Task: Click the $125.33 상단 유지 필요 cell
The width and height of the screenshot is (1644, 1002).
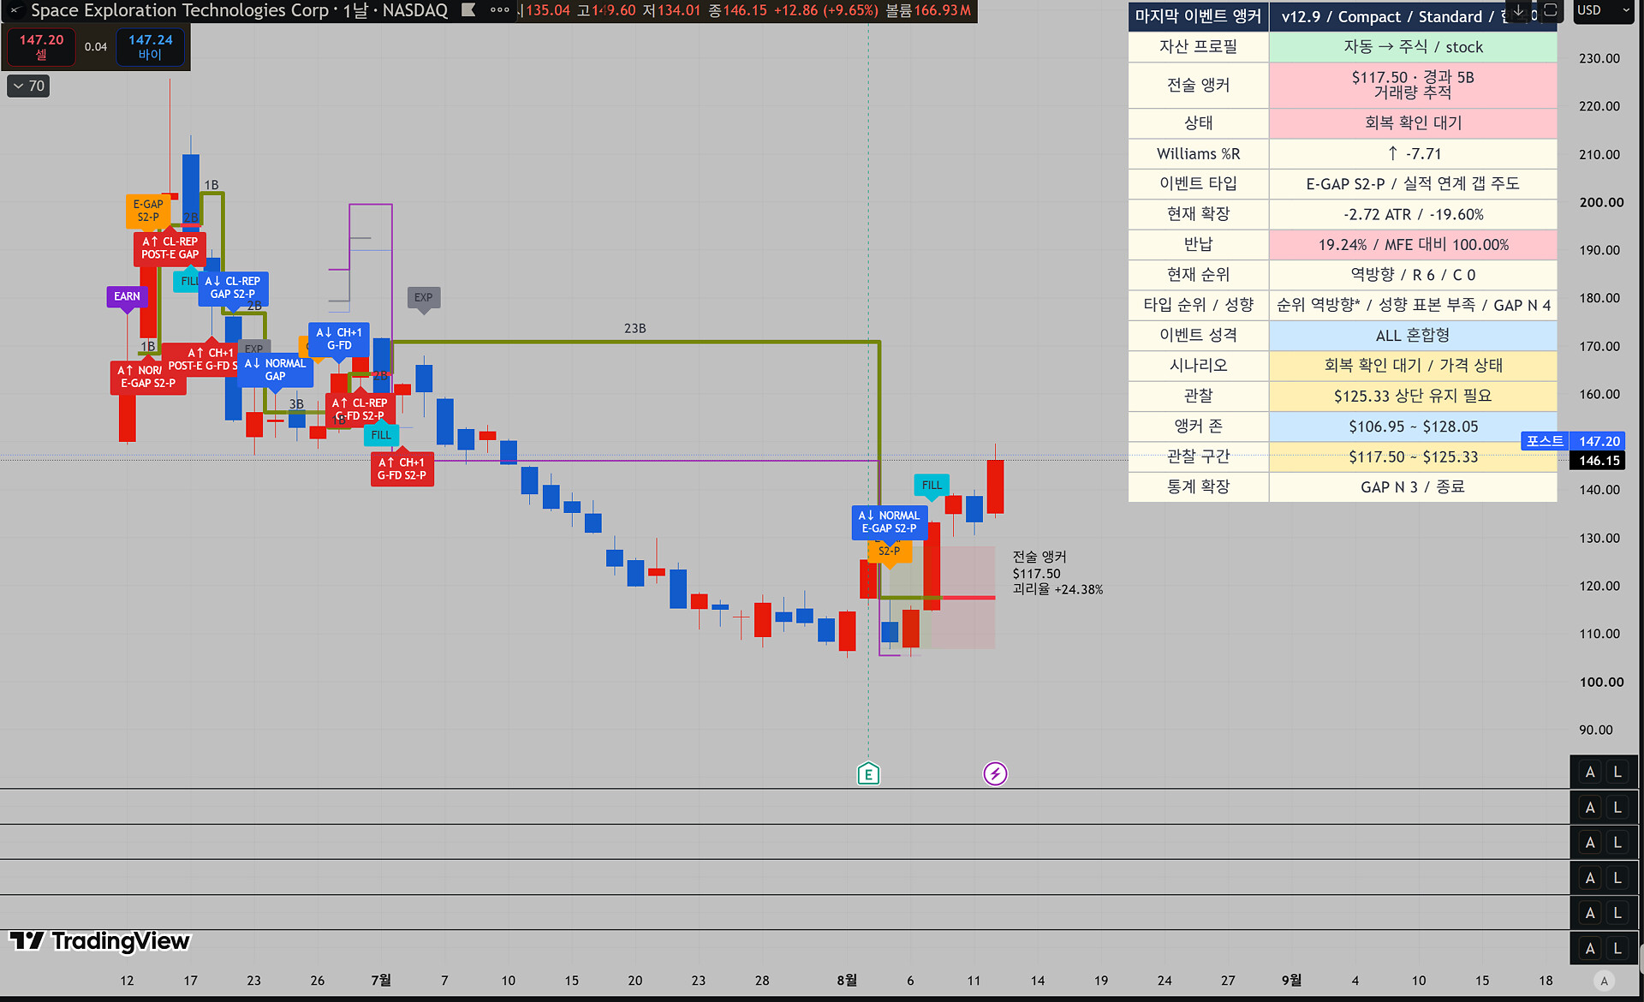Action: click(x=1413, y=396)
